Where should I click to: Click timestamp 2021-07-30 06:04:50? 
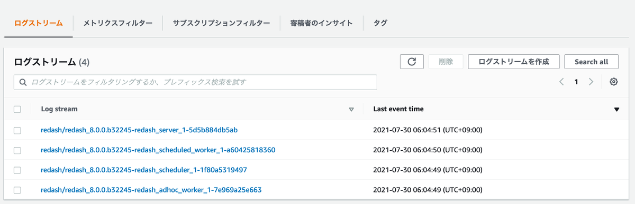point(428,150)
